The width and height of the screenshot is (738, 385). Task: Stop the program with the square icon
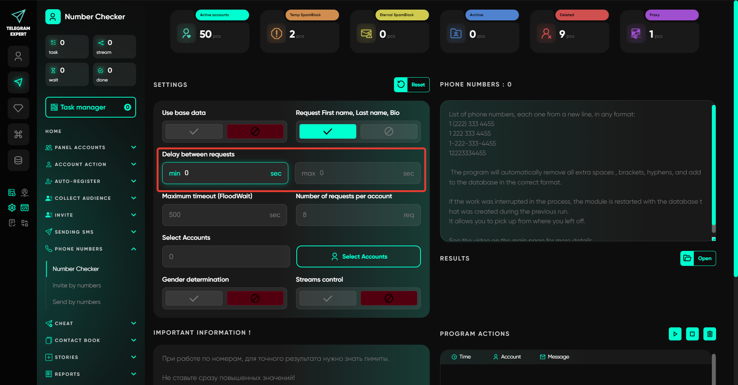[692, 334]
